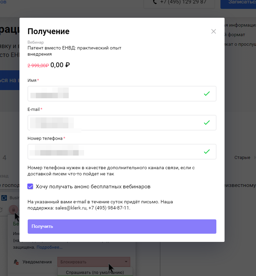The width and height of the screenshot is (256, 276).
Task: Click the green checkmark in the Имя field
Action: coord(207,93)
